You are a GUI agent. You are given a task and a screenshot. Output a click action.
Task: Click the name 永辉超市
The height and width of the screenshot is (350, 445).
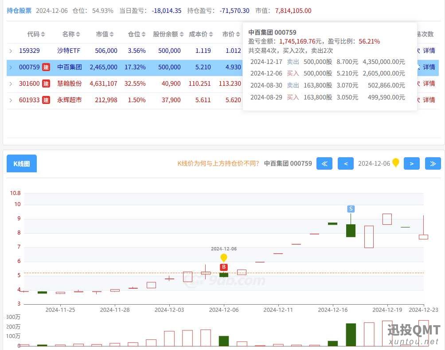pos(70,100)
